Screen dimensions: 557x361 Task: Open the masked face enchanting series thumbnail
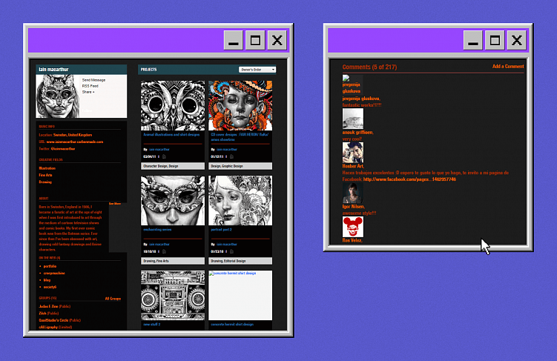(173, 201)
